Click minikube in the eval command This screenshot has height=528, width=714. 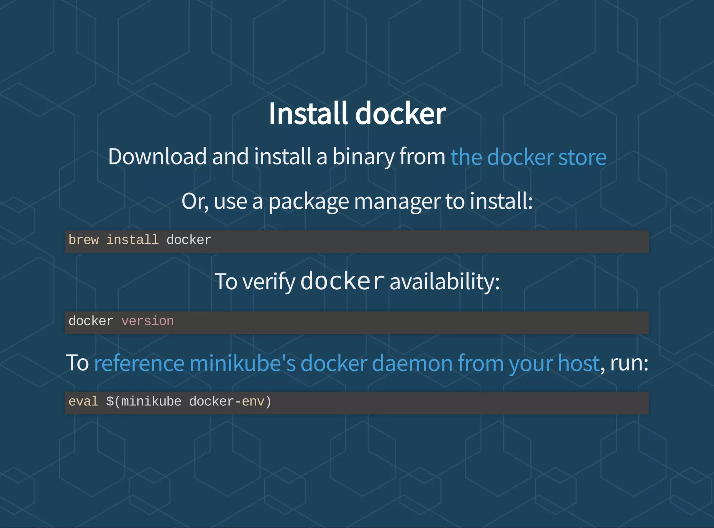click(x=151, y=401)
